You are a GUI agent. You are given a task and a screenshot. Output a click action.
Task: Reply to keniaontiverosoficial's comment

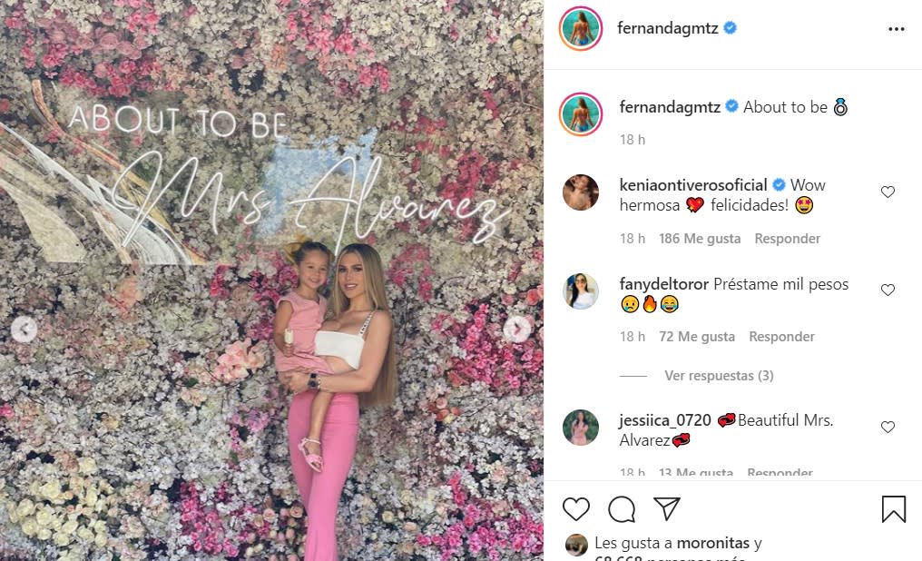(787, 239)
